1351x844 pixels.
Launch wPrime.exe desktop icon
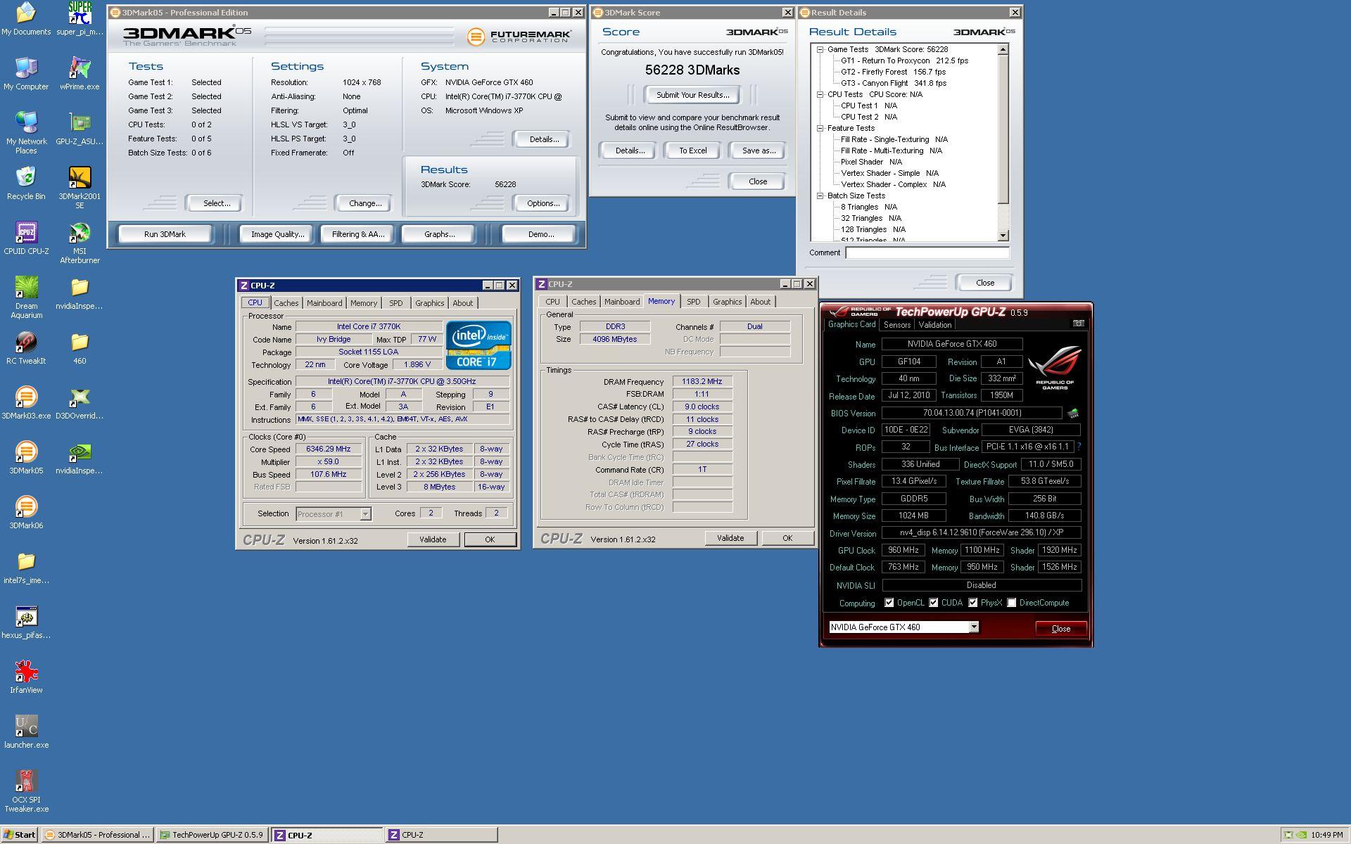pos(80,74)
